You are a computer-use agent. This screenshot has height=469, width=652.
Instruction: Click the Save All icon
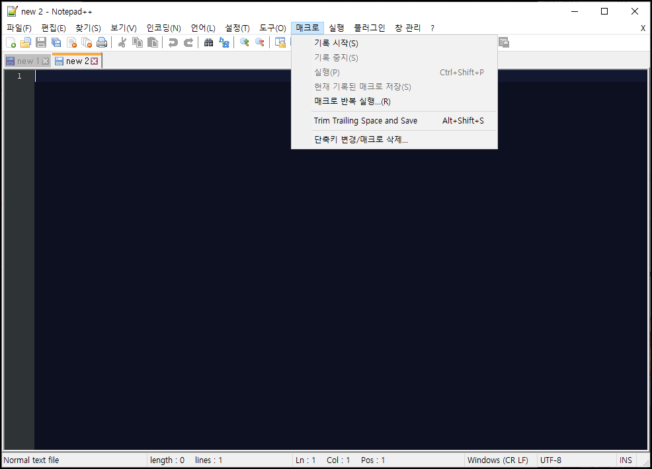[56, 42]
